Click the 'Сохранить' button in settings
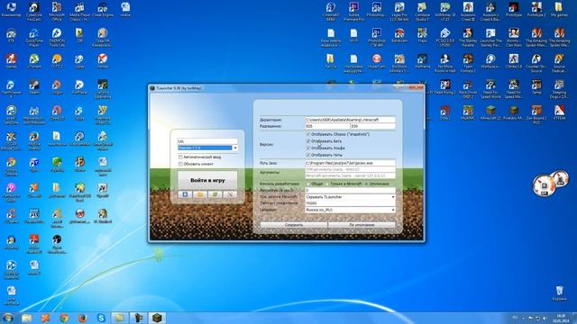The image size is (577, 324). click(294, 224)
